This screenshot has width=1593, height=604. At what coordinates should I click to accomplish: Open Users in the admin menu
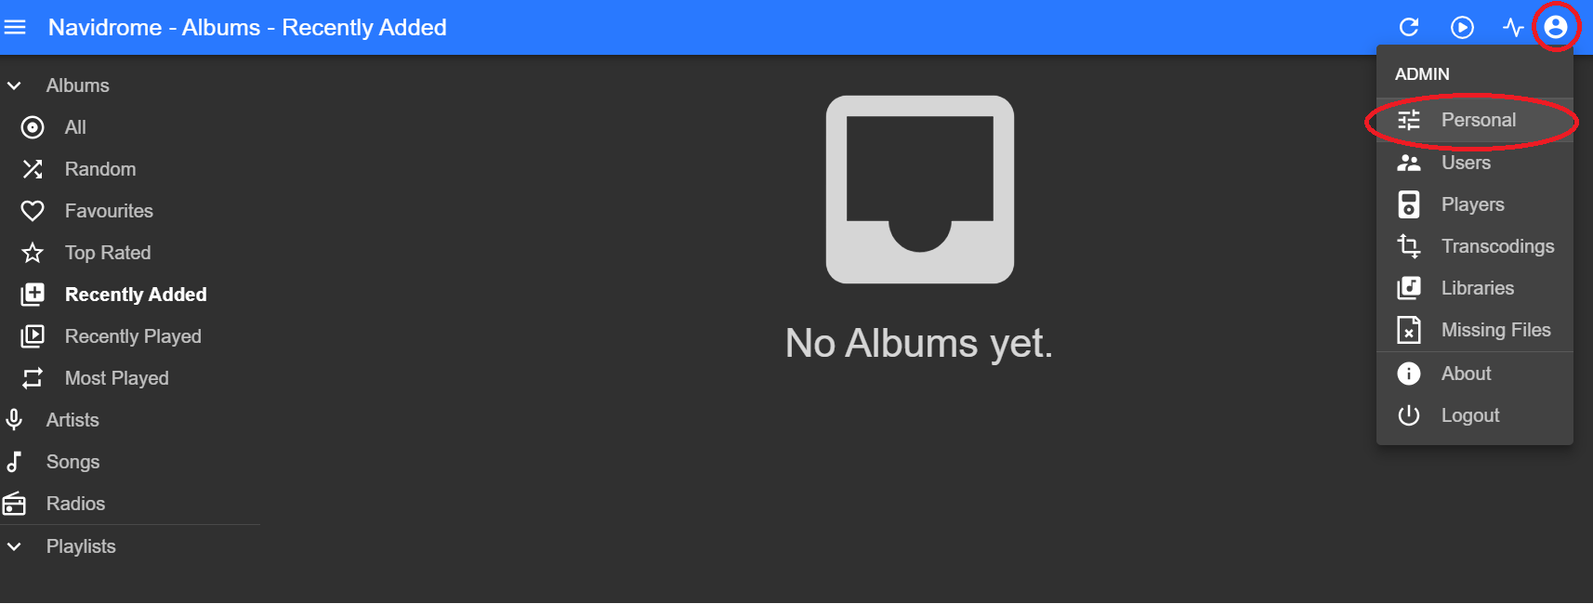[1475, 163]
